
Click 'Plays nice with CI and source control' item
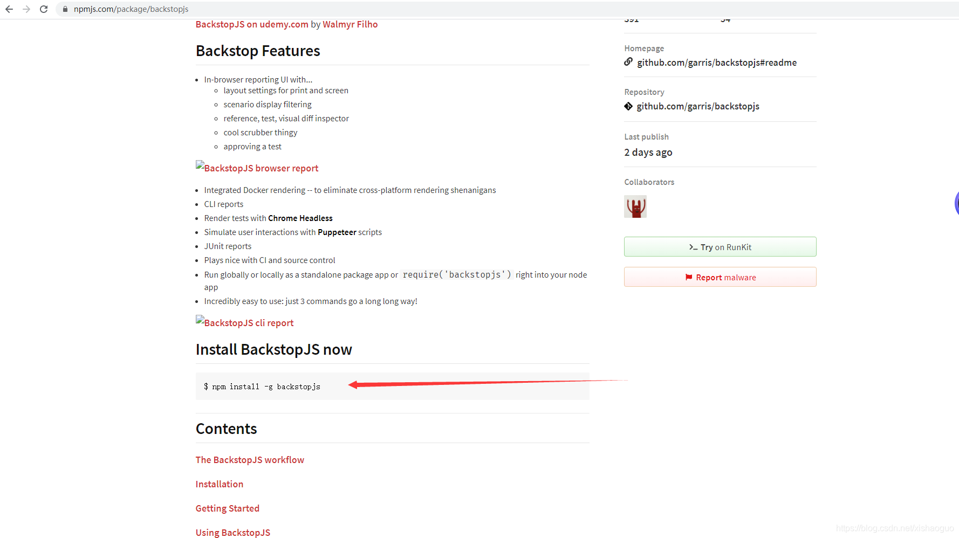270,260
